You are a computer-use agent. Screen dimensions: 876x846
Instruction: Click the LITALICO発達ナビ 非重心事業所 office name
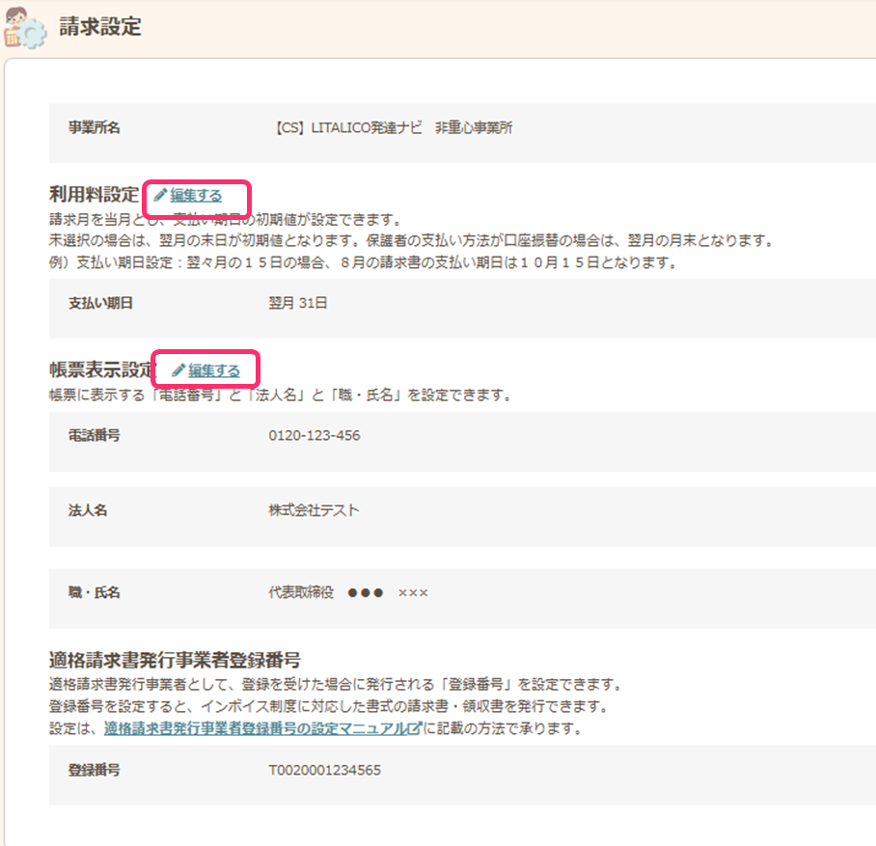[x=390, y=128]
